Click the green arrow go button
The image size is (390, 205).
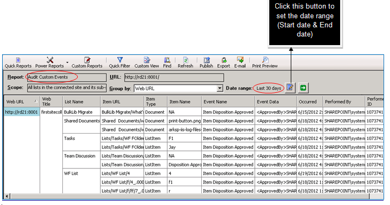(x=303, y=88)
